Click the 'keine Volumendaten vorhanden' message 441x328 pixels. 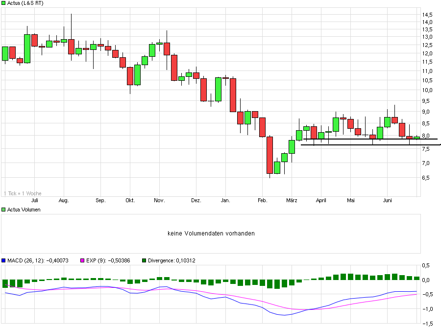click(211, 234)
